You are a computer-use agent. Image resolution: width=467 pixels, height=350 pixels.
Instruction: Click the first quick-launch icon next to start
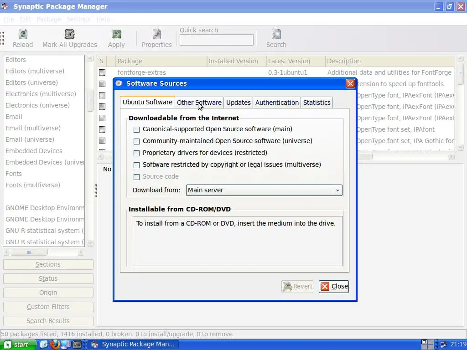click(43, 345)
